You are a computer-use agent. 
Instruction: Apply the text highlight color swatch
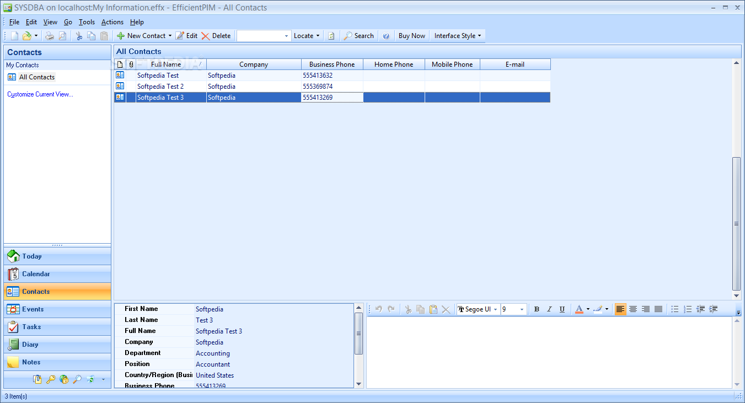pos(598,309)
